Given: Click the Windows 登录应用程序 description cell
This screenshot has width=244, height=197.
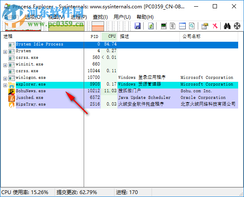Looking at the screenshot, I should click(142, 78).
